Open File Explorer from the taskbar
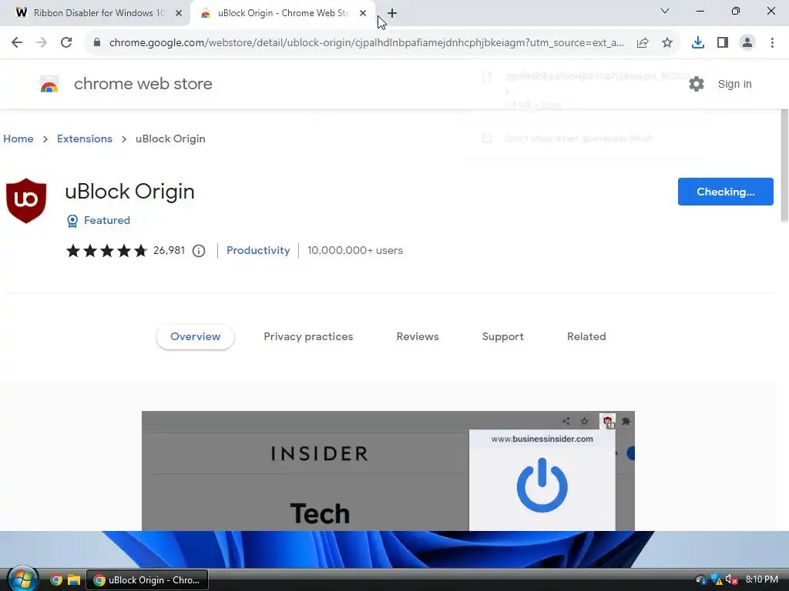The height and width of the screenshot is (591, 789). click(x=74, y=580)
